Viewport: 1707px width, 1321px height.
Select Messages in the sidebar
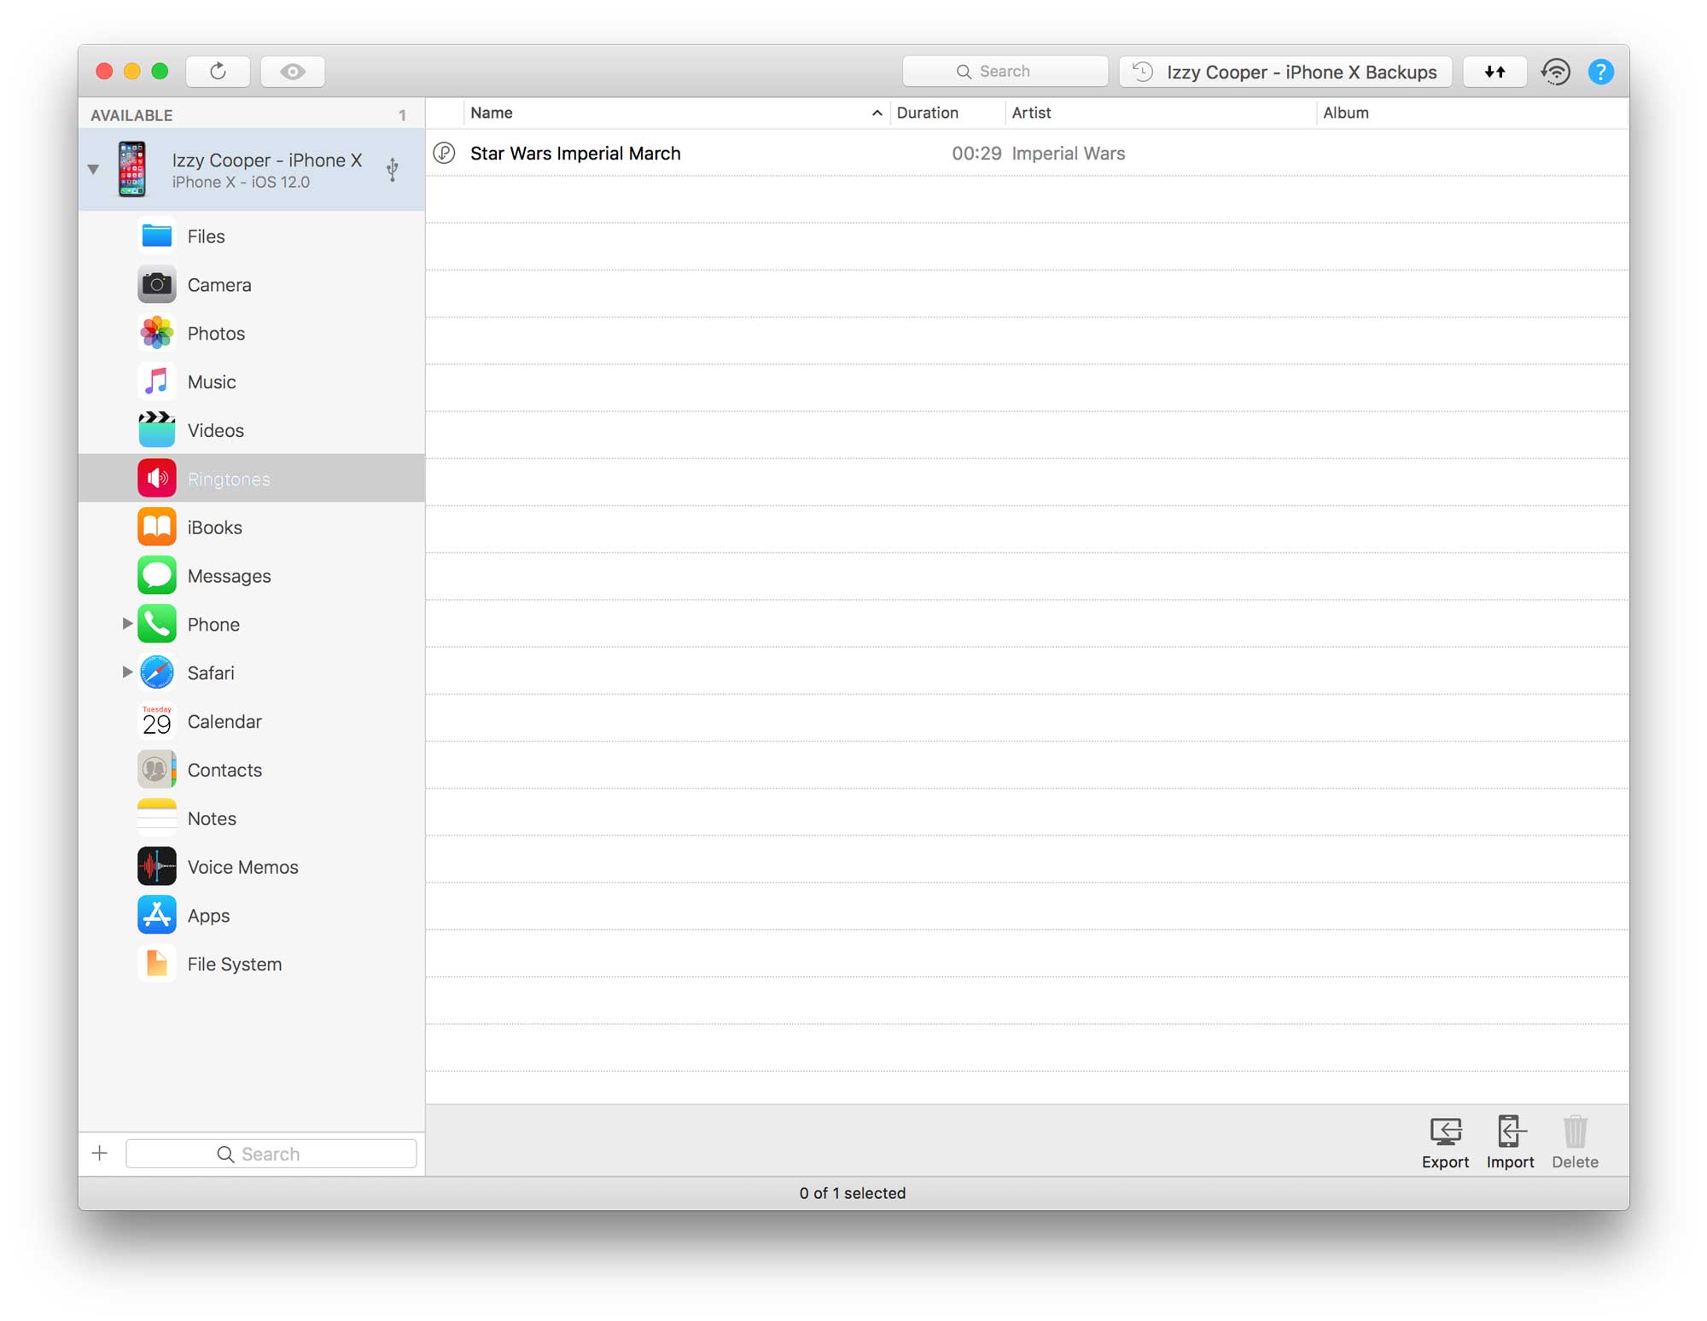[229, 576]
